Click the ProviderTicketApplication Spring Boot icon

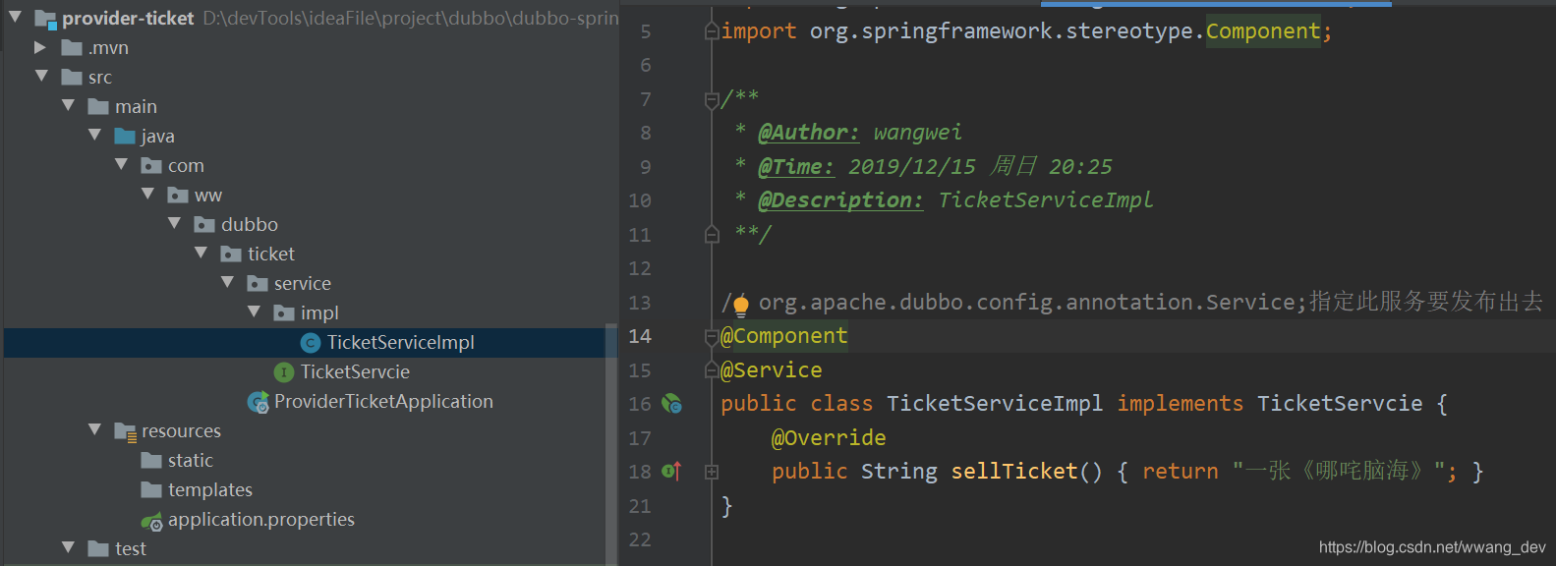tap(259, 401)
